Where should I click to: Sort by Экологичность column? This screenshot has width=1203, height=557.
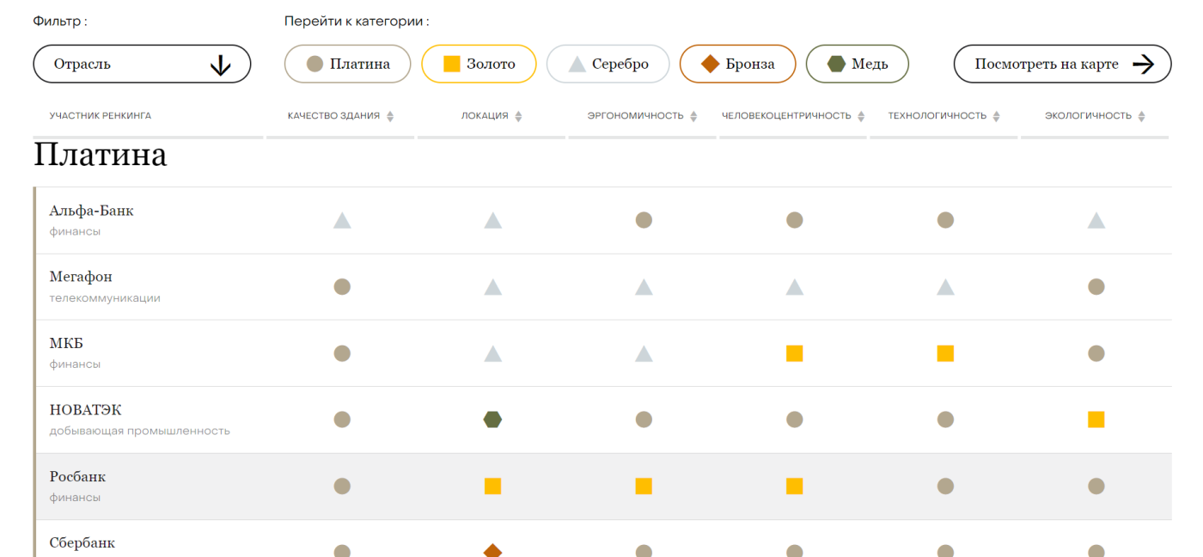coord(1096,116)
